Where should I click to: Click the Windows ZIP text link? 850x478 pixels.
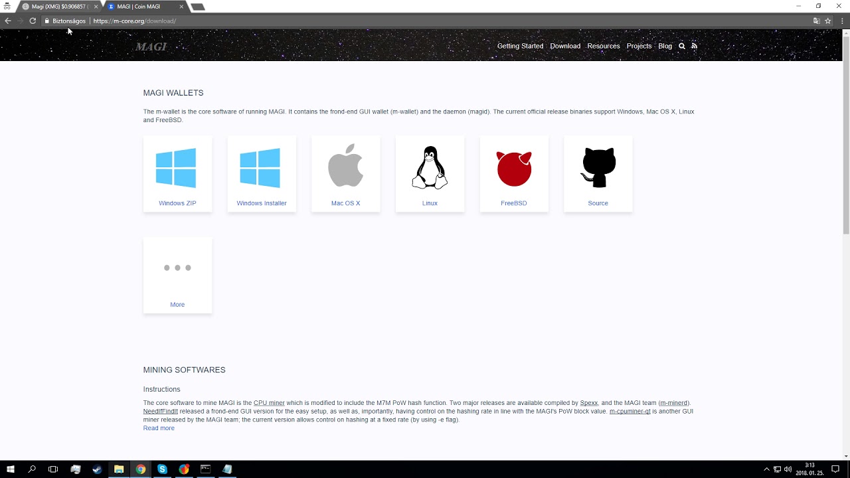coord(177,203)
